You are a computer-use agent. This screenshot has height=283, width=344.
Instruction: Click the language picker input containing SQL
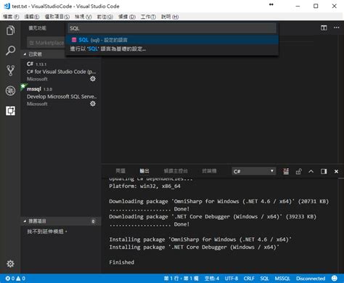pos(172,28)
